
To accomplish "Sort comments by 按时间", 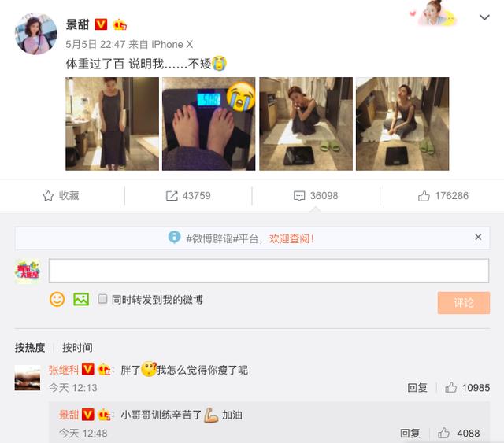I will [77, 347].
